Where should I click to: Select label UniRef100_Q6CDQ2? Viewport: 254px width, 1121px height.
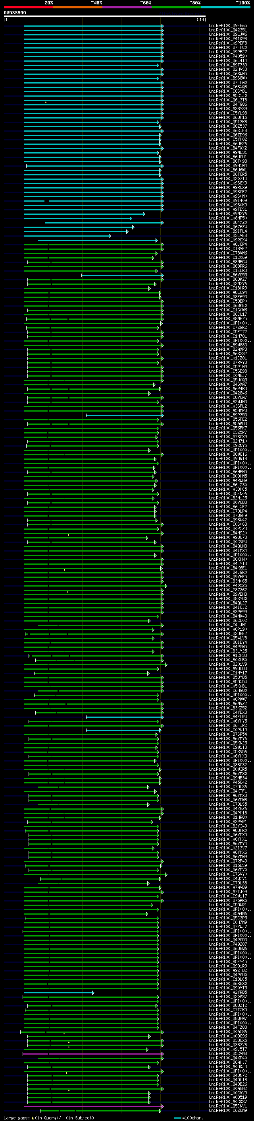pos(228,621)
